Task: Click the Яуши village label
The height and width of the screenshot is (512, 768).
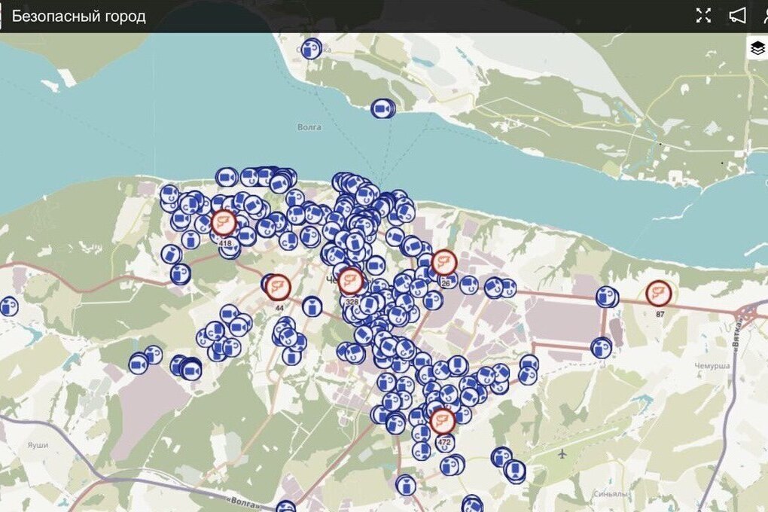Action: click(x=37, y=445)
